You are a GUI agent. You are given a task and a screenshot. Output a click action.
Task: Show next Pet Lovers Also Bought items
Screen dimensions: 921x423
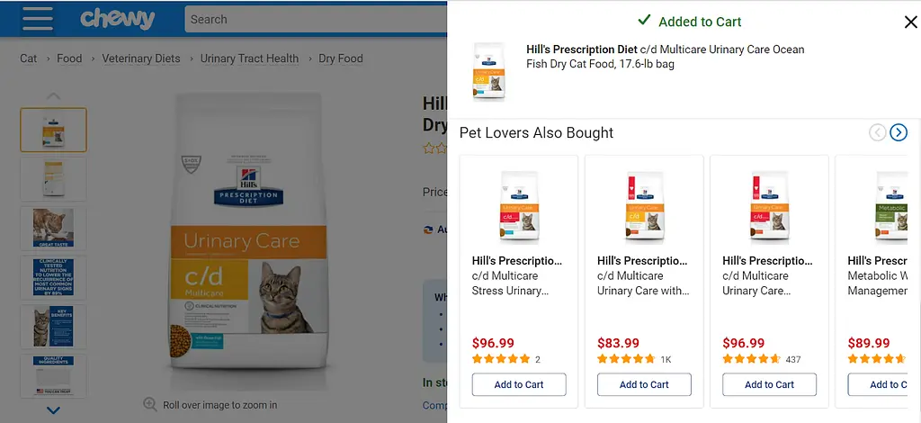(898, 133)
